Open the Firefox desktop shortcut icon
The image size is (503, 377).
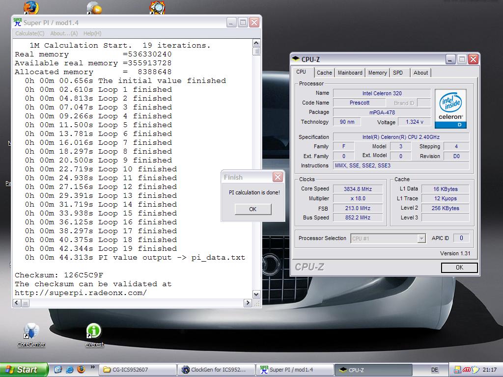point(31,7)
